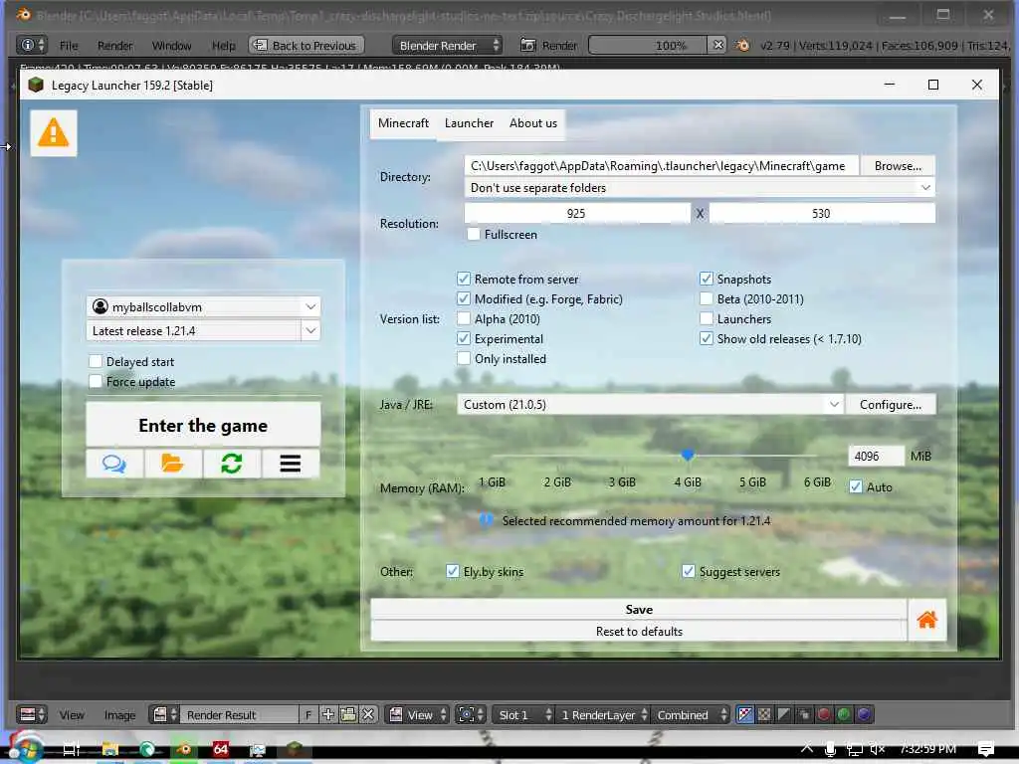Switch to the Launcher tab

click(x=470, y=122)
